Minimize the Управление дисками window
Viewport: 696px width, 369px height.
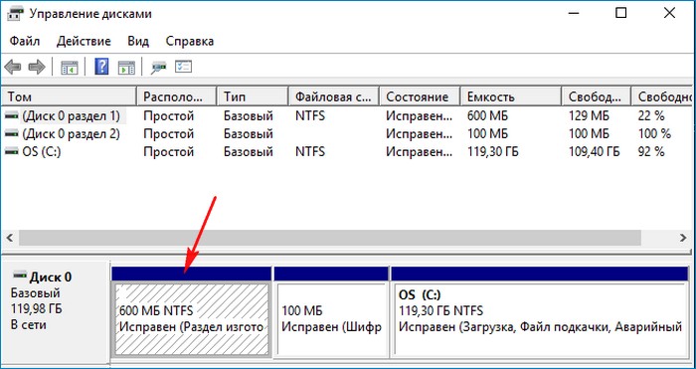[x=574, y=13]
